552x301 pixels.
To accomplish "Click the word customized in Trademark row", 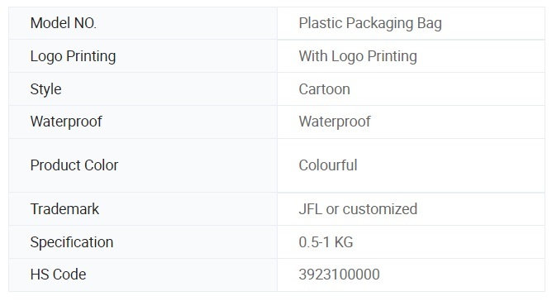I will [x=380, y=209].
